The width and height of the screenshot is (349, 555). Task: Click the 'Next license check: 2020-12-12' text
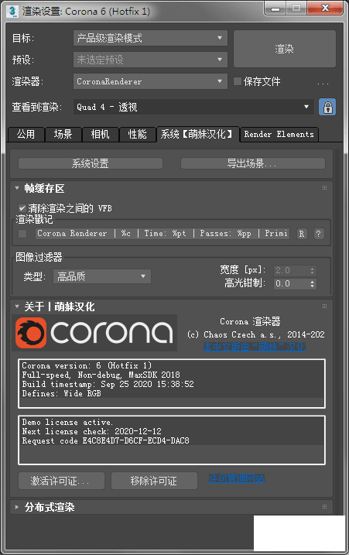[x=91, y=431]
